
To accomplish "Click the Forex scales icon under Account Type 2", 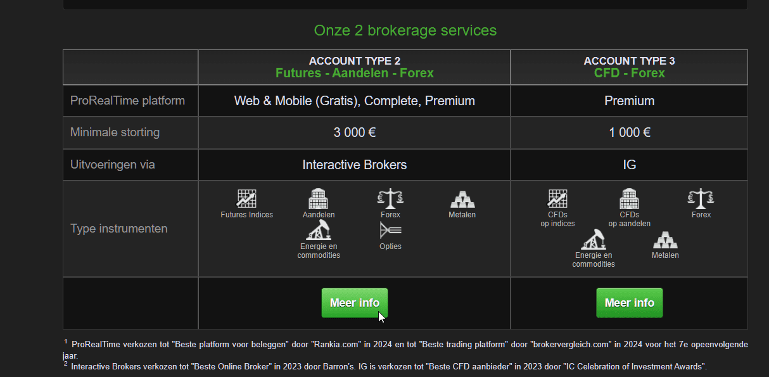I will [x=390, y=199].
